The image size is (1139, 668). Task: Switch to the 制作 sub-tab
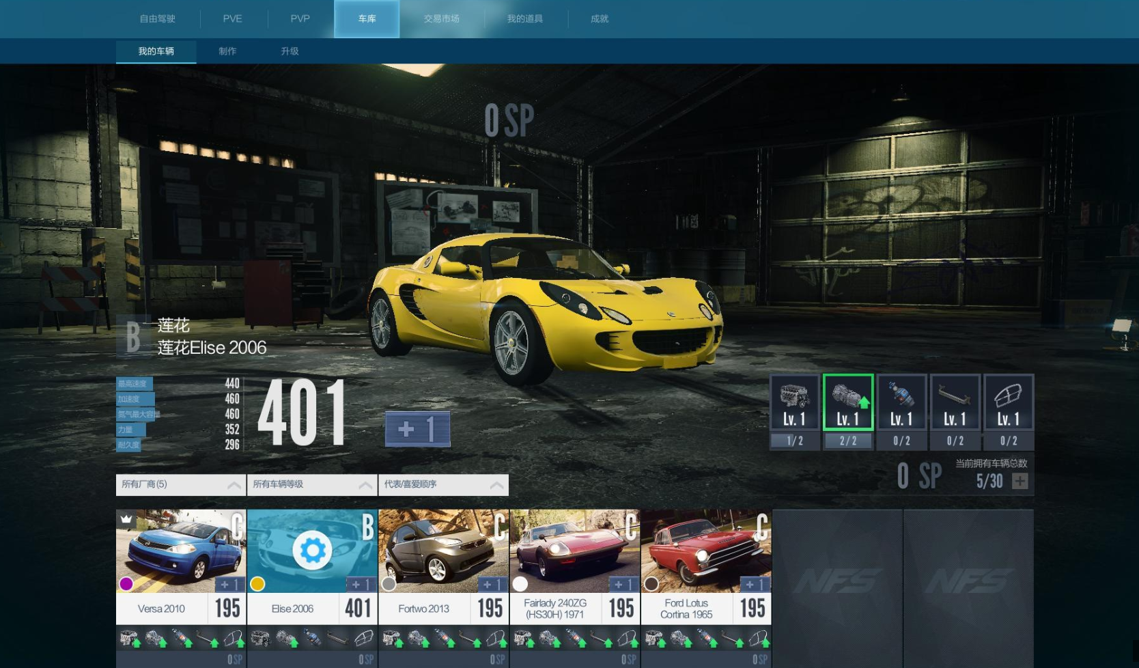(x=227, y=51)
